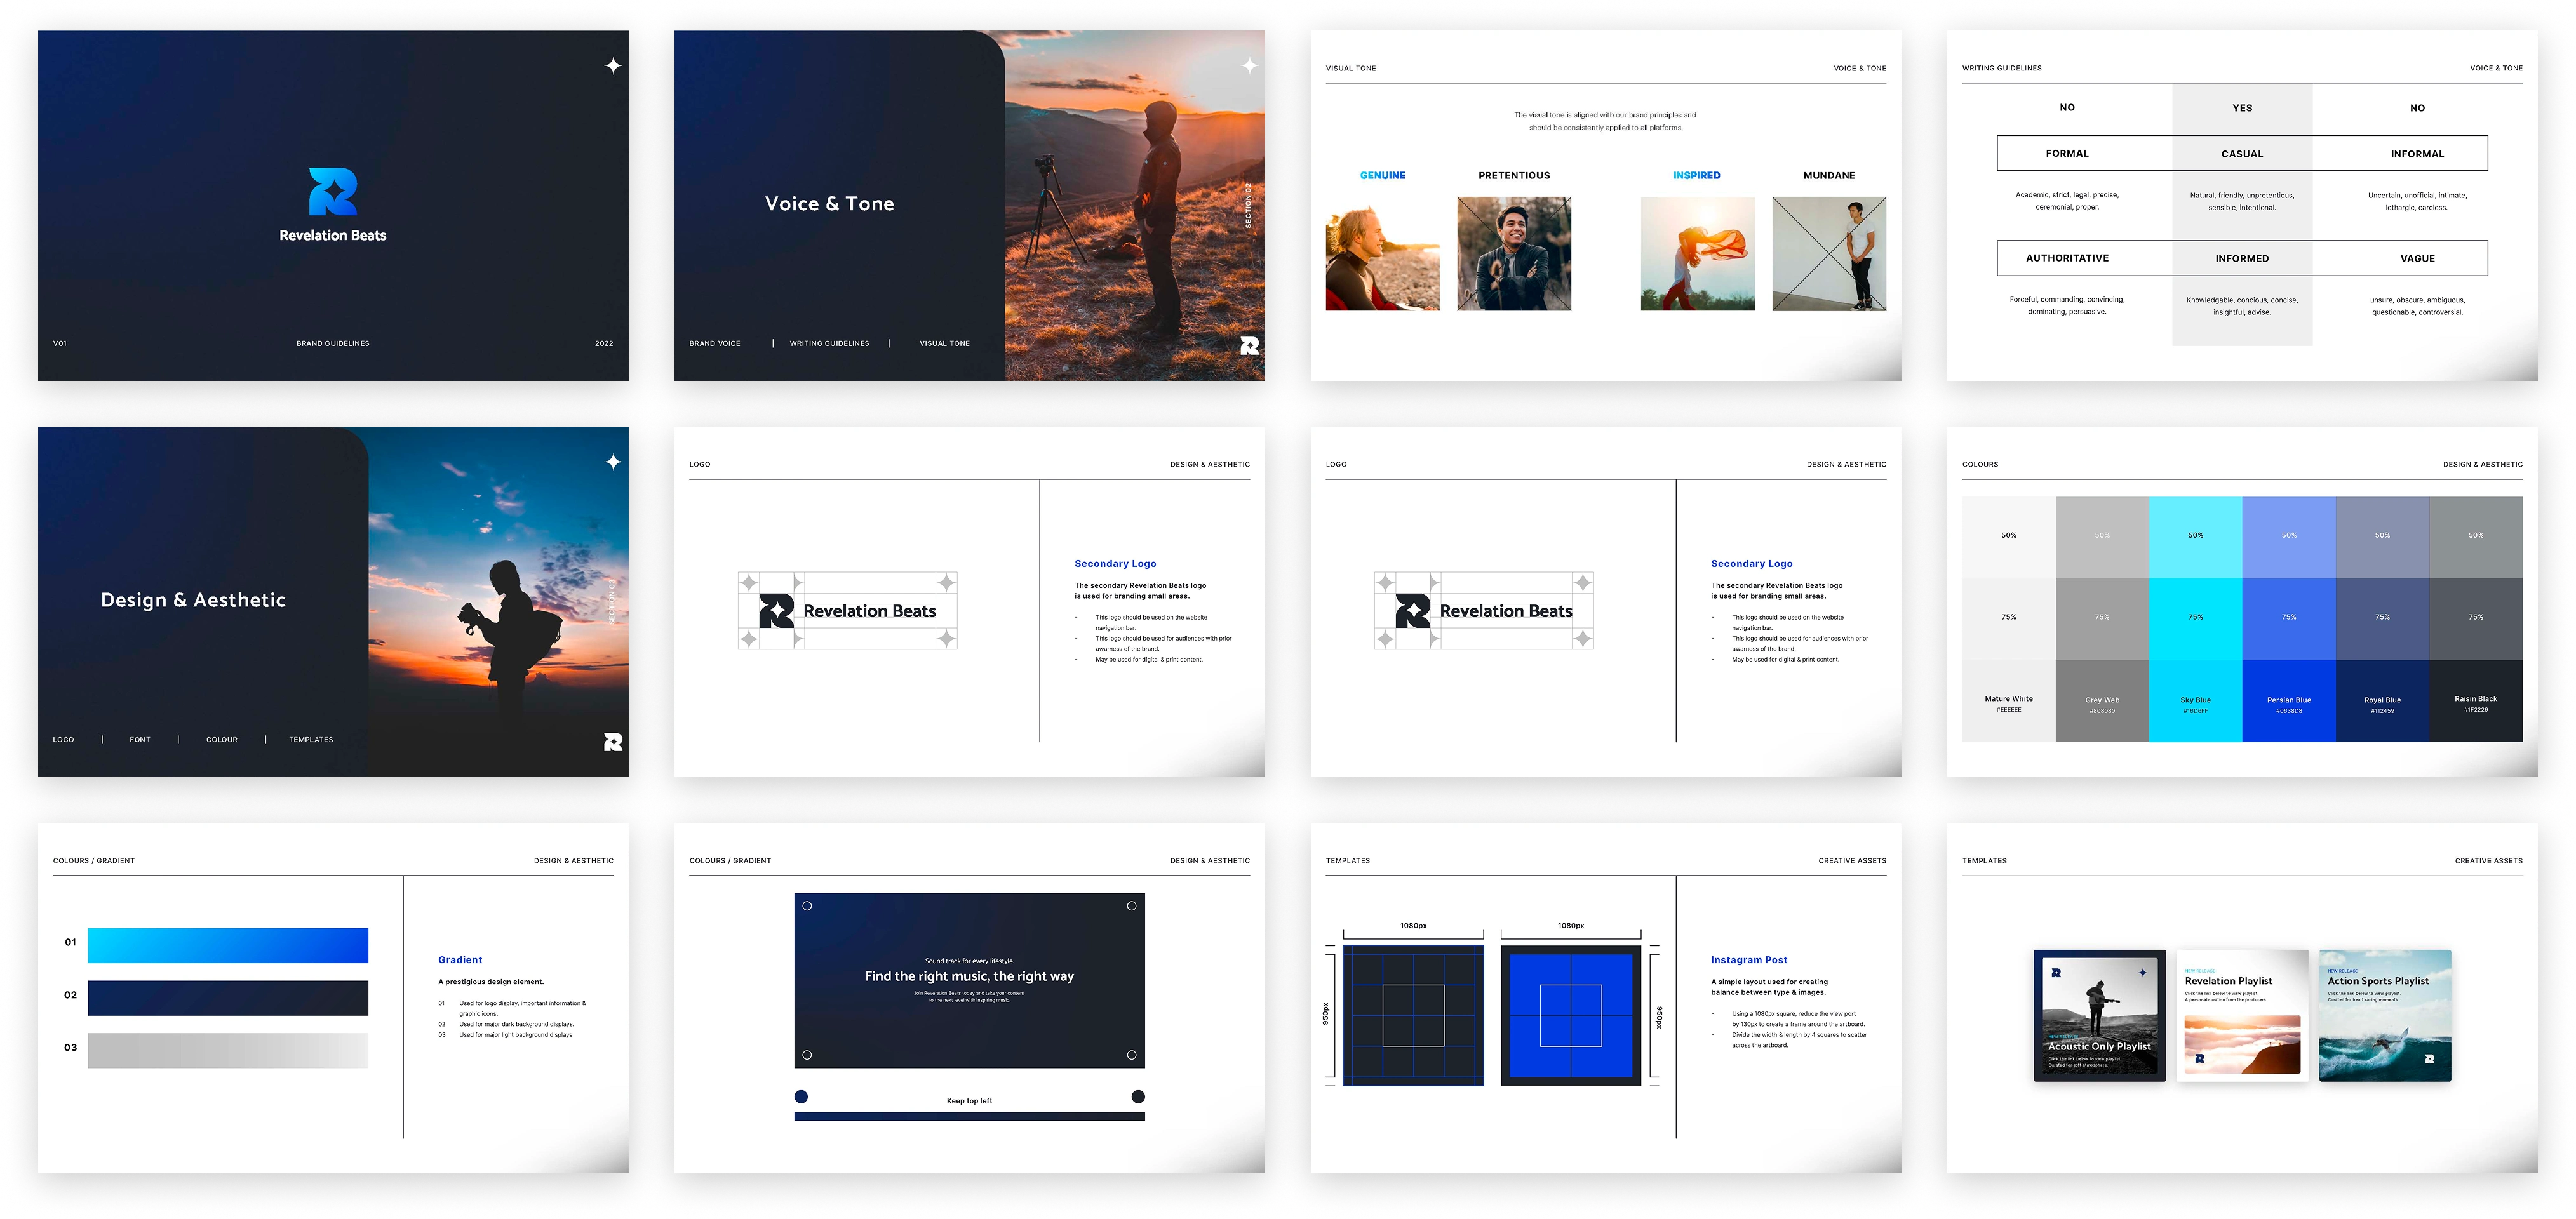Click the black dot right of Keep top left
The image size is (2576, 1219).
(x=1138, y=1097)
